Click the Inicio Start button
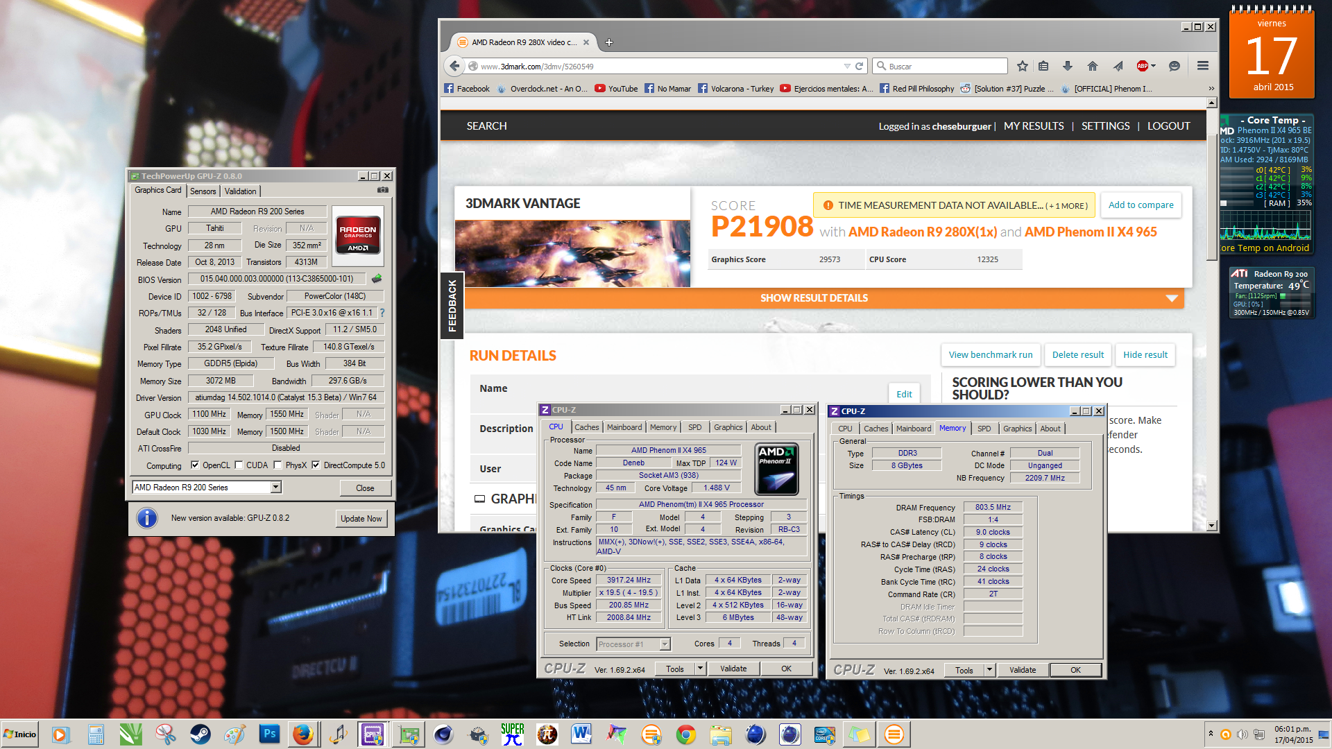The height and width of the screenshot is (749, 1332). [x=20, y=734]
